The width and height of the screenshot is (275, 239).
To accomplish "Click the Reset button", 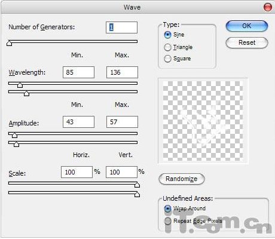I will [247, 42].
